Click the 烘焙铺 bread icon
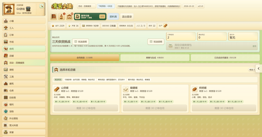This screenshot has height=137, width=262. (195, 89)
